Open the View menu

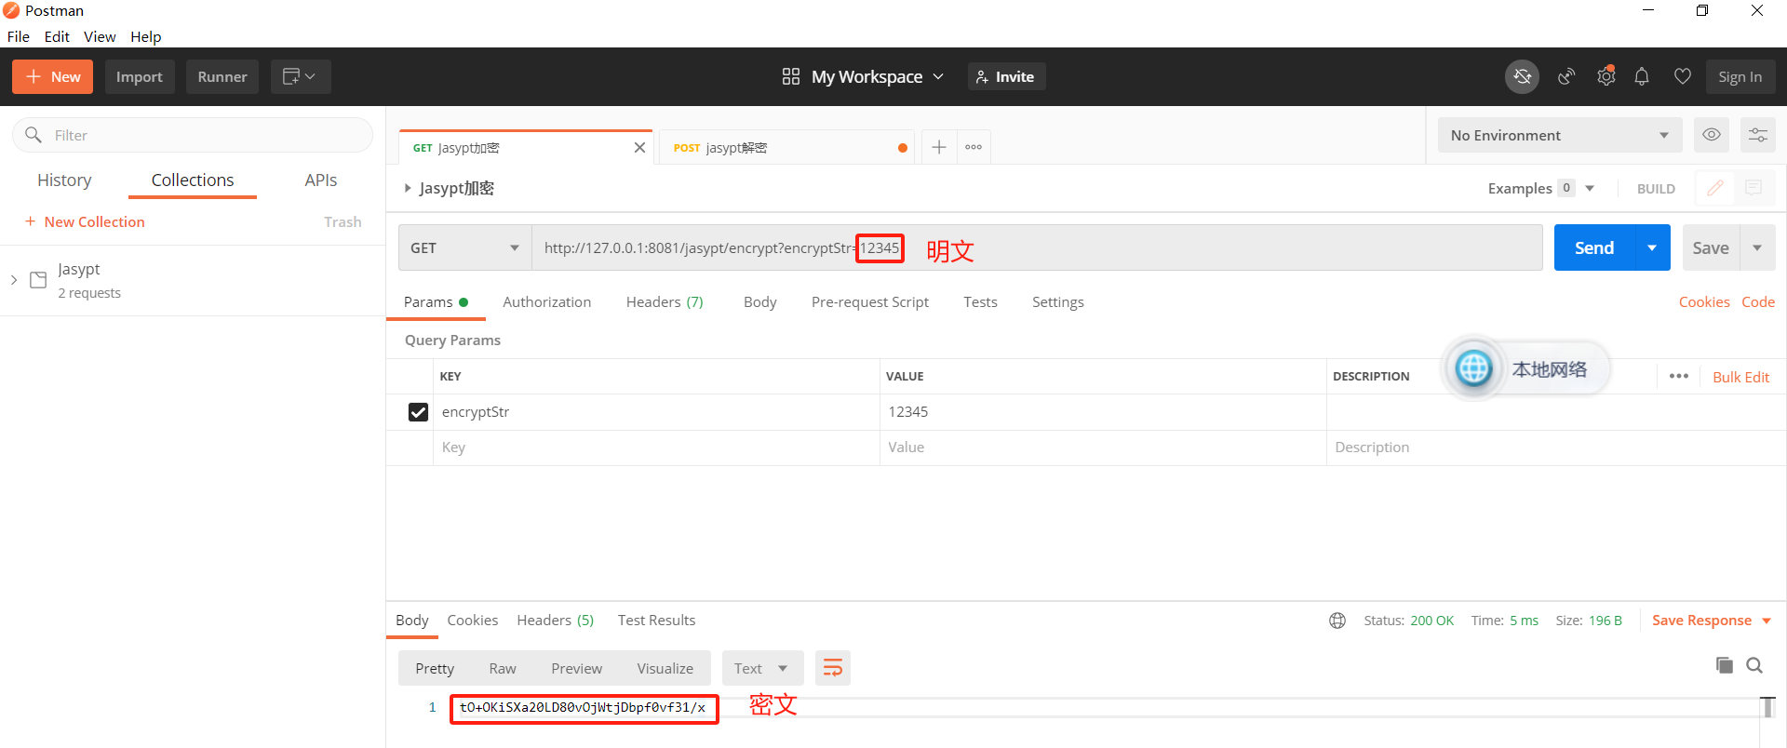pyautogui.click(x=100, y=36)
